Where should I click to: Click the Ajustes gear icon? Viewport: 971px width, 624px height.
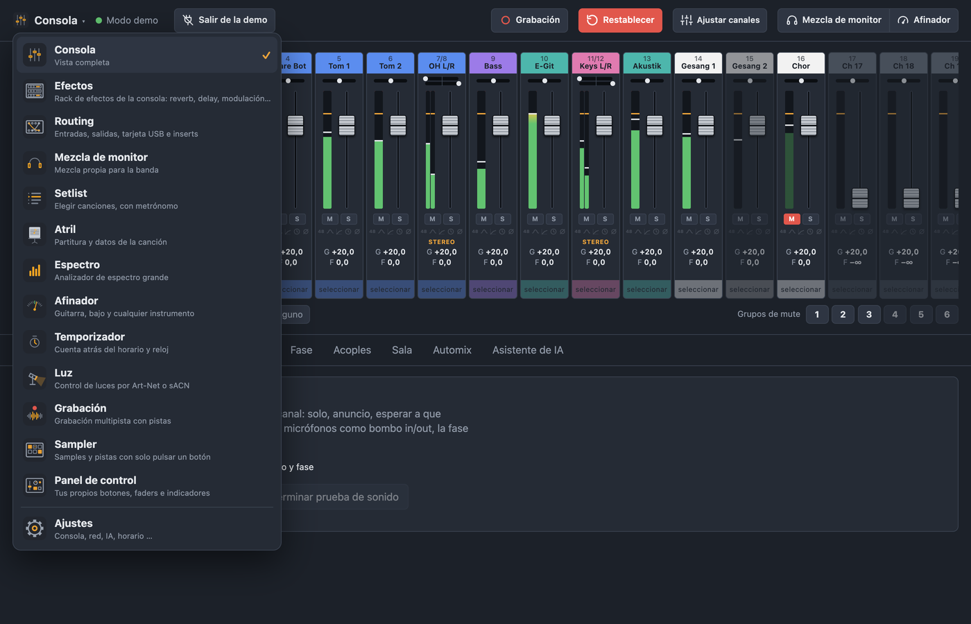coord(35,529)
